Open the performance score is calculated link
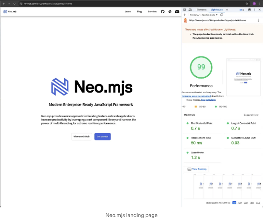 (x=196, y=96)
